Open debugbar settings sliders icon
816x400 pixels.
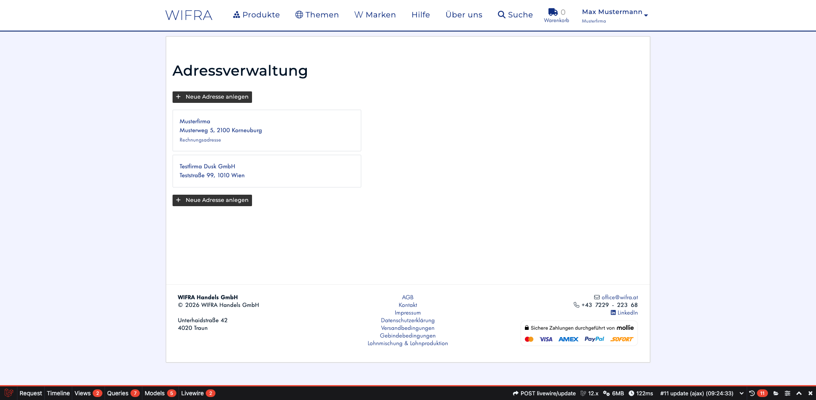[788, 393]
